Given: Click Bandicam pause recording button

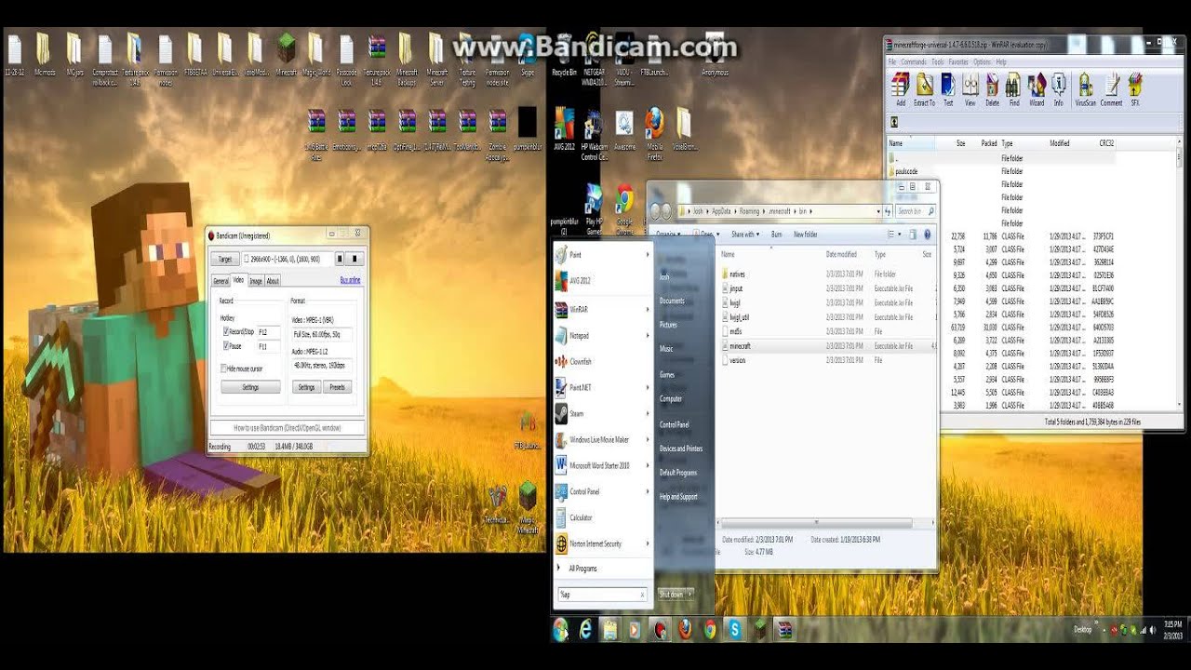Looking at the screenshot, I should (x=341, y=259).
